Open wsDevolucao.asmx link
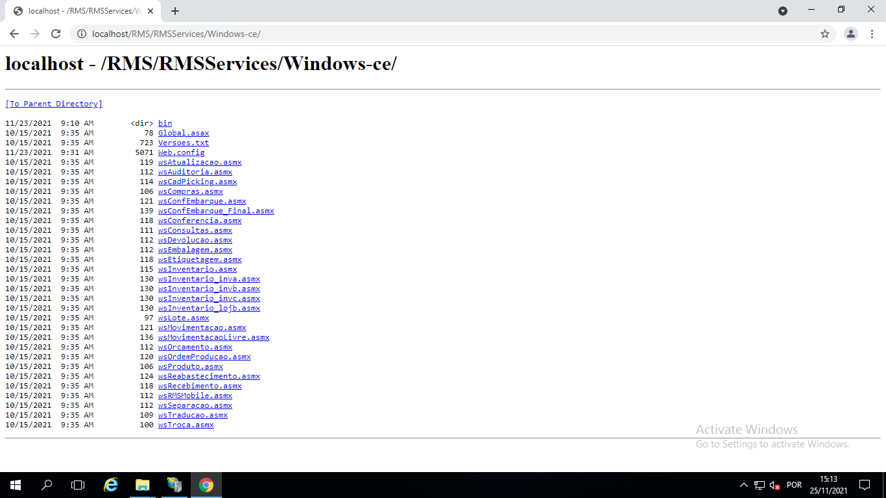The width and height of the screenshot is (886, 498). click(195, 240)
